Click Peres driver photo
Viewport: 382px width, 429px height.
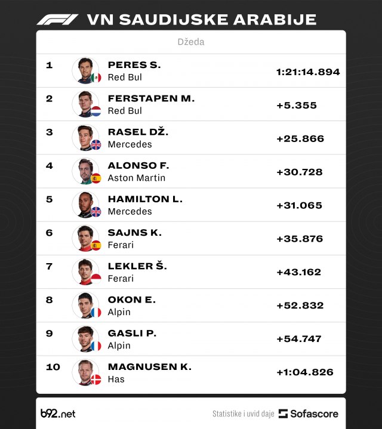84,70
